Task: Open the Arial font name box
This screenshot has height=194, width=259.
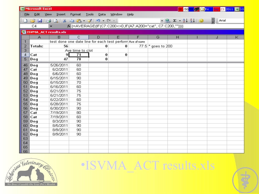Action: click(231, 20)
